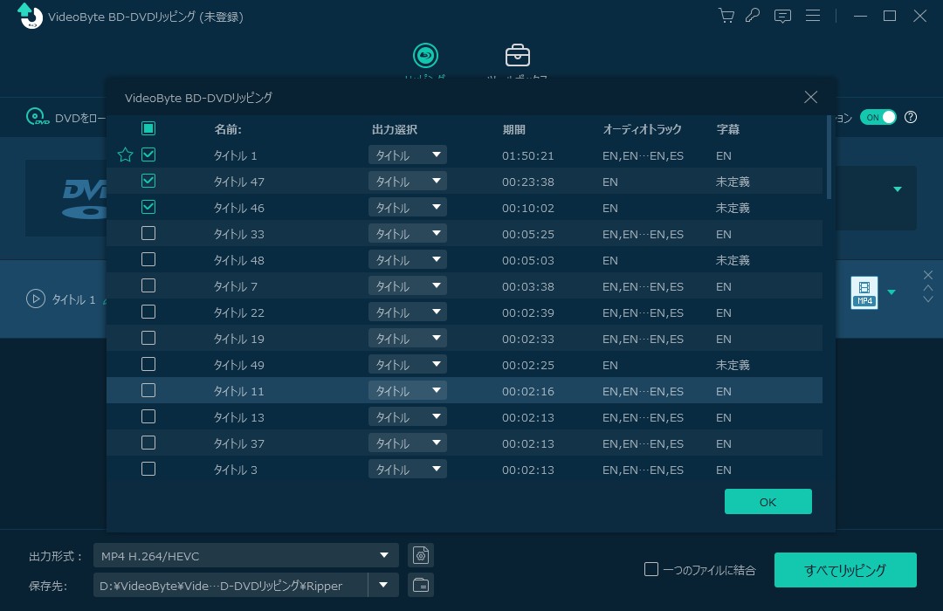Open output selection dropdown for Title 48
This screenshot has height=611, width=943.
(x=407, y=260)
